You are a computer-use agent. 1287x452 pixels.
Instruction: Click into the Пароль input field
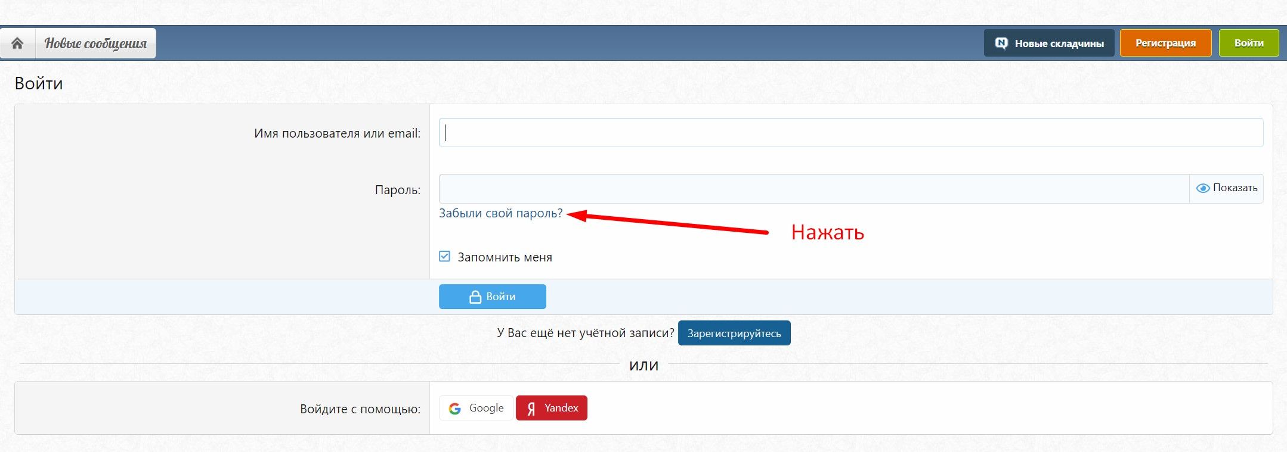pos(813,189)
